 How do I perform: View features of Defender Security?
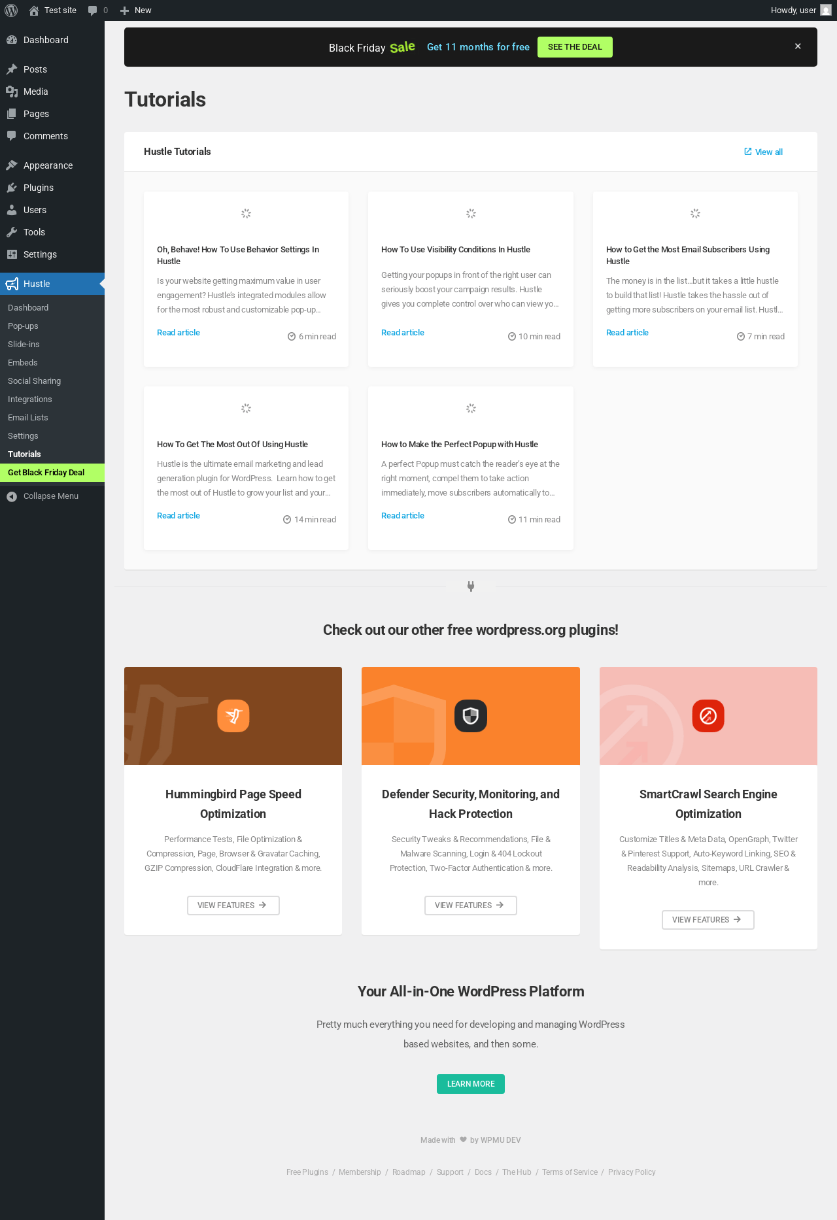[x=471, y=906]
